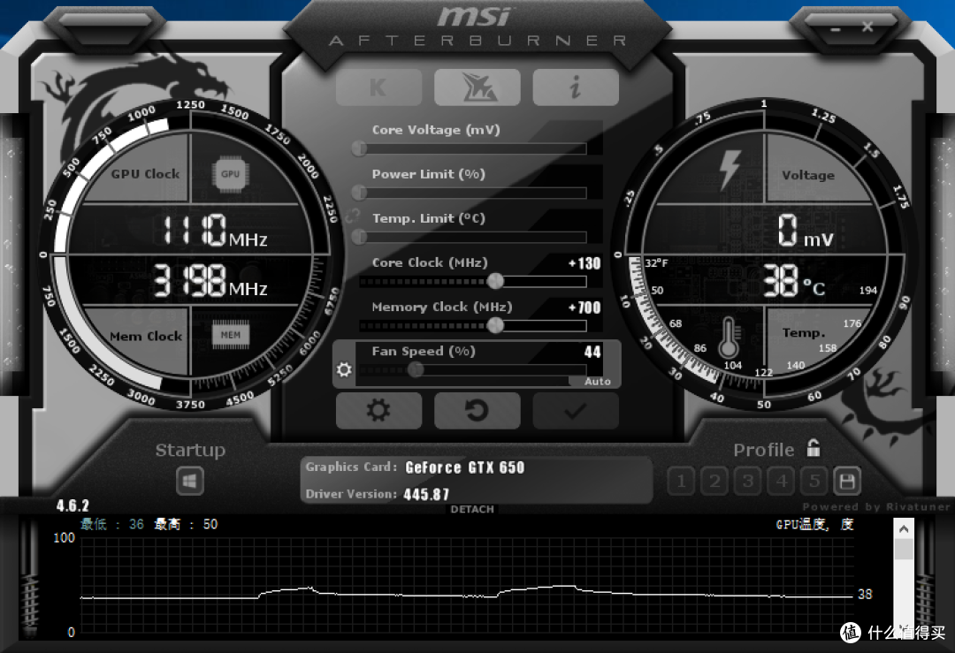Click the driver version 445.87 text
The width and height of the screenshot is (955, 653).
tap(426, 494)
